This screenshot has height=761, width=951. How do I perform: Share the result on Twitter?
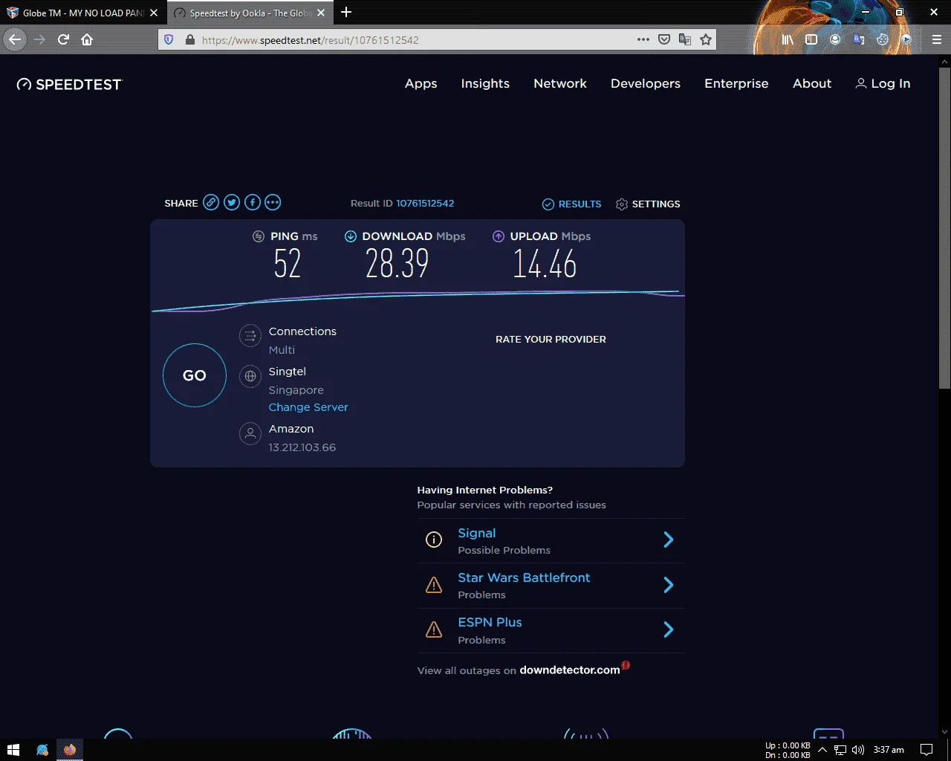[x=232, y=202]
